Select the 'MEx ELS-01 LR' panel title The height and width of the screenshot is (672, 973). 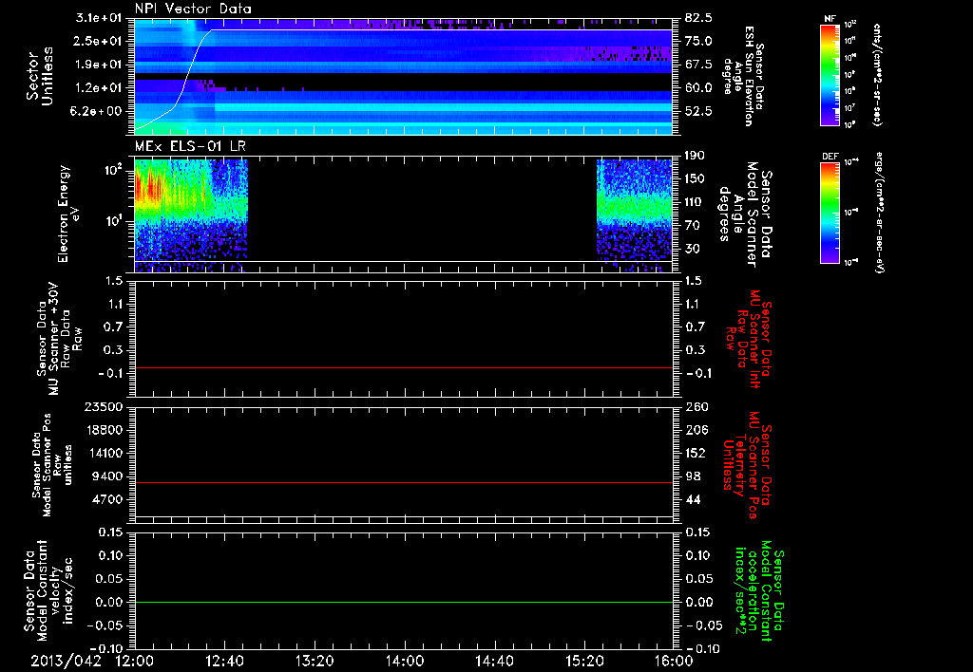coord(189,147)
